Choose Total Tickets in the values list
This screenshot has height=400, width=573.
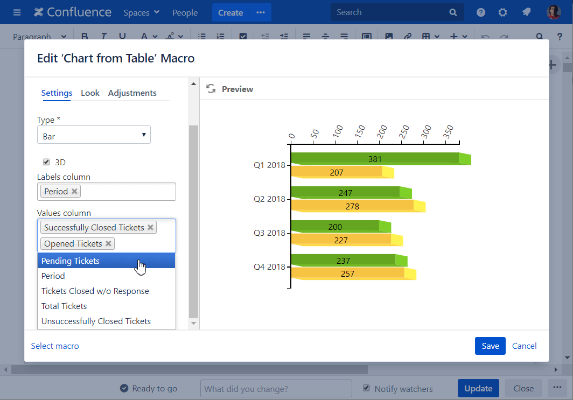pyautogui.click(x=64, y=306)
